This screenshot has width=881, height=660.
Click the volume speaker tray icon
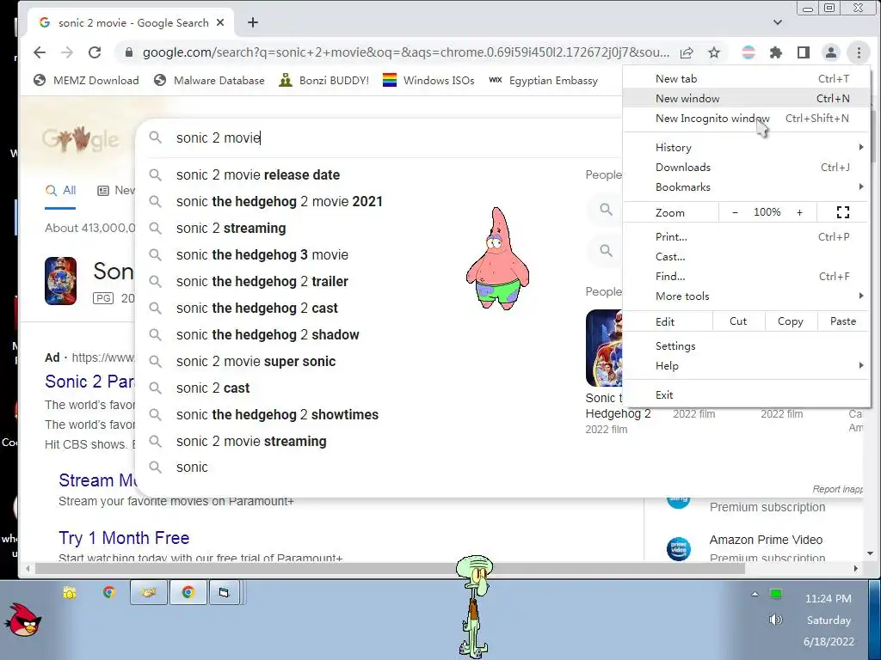[x=775, y=620]
